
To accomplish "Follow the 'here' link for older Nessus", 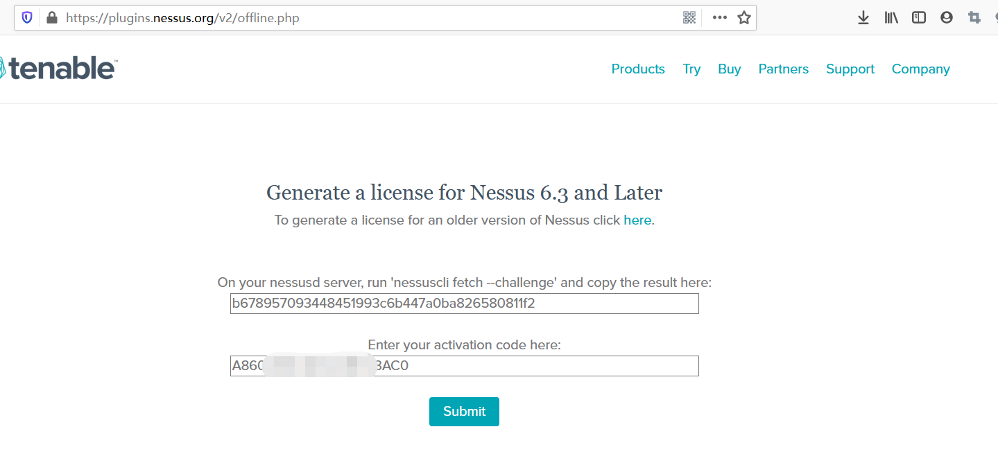I will coord(637,220).
